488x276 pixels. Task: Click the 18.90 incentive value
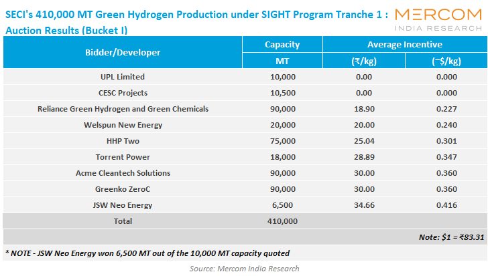364,109
